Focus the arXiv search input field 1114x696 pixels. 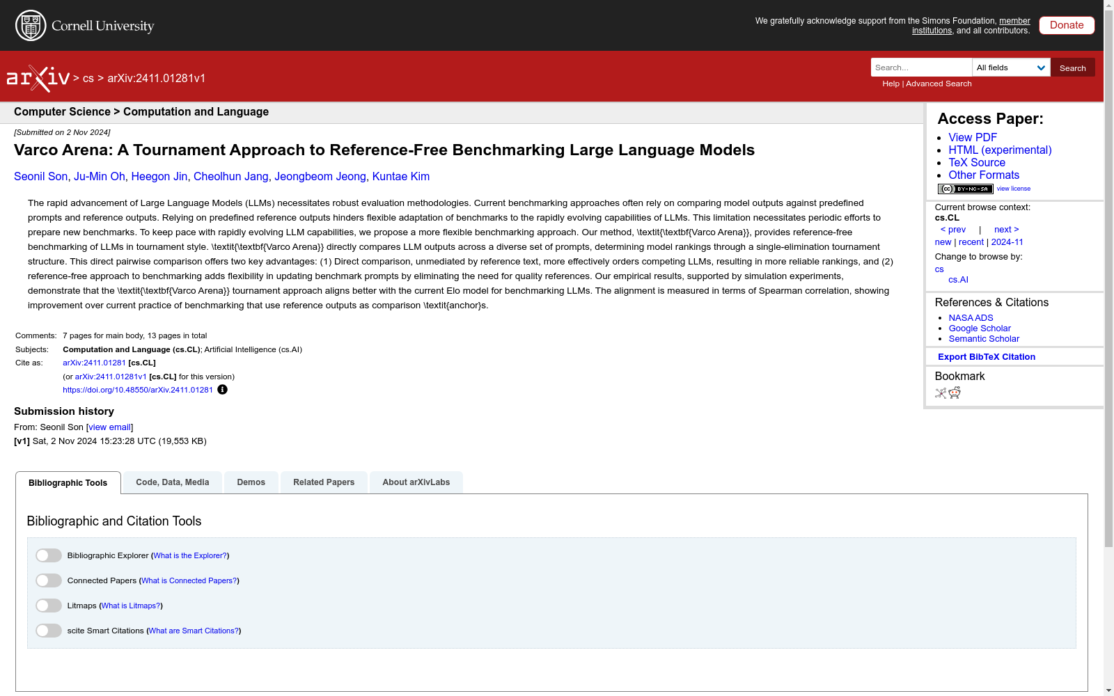tap(920, 68)
